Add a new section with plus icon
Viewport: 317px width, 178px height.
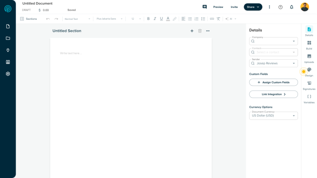[x=192, y=31]
